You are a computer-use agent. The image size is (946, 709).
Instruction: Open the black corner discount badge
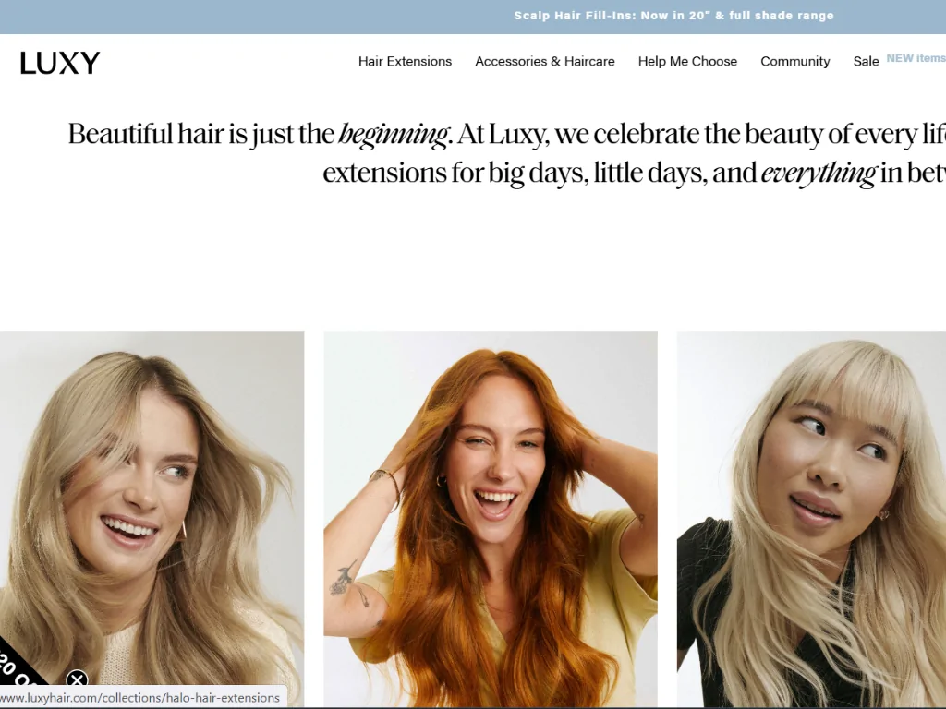click(20, 665)
